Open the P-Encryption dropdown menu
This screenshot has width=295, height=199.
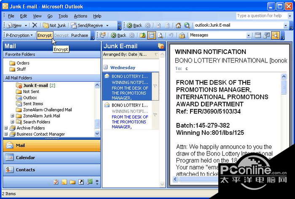click(x=19, y=35)
